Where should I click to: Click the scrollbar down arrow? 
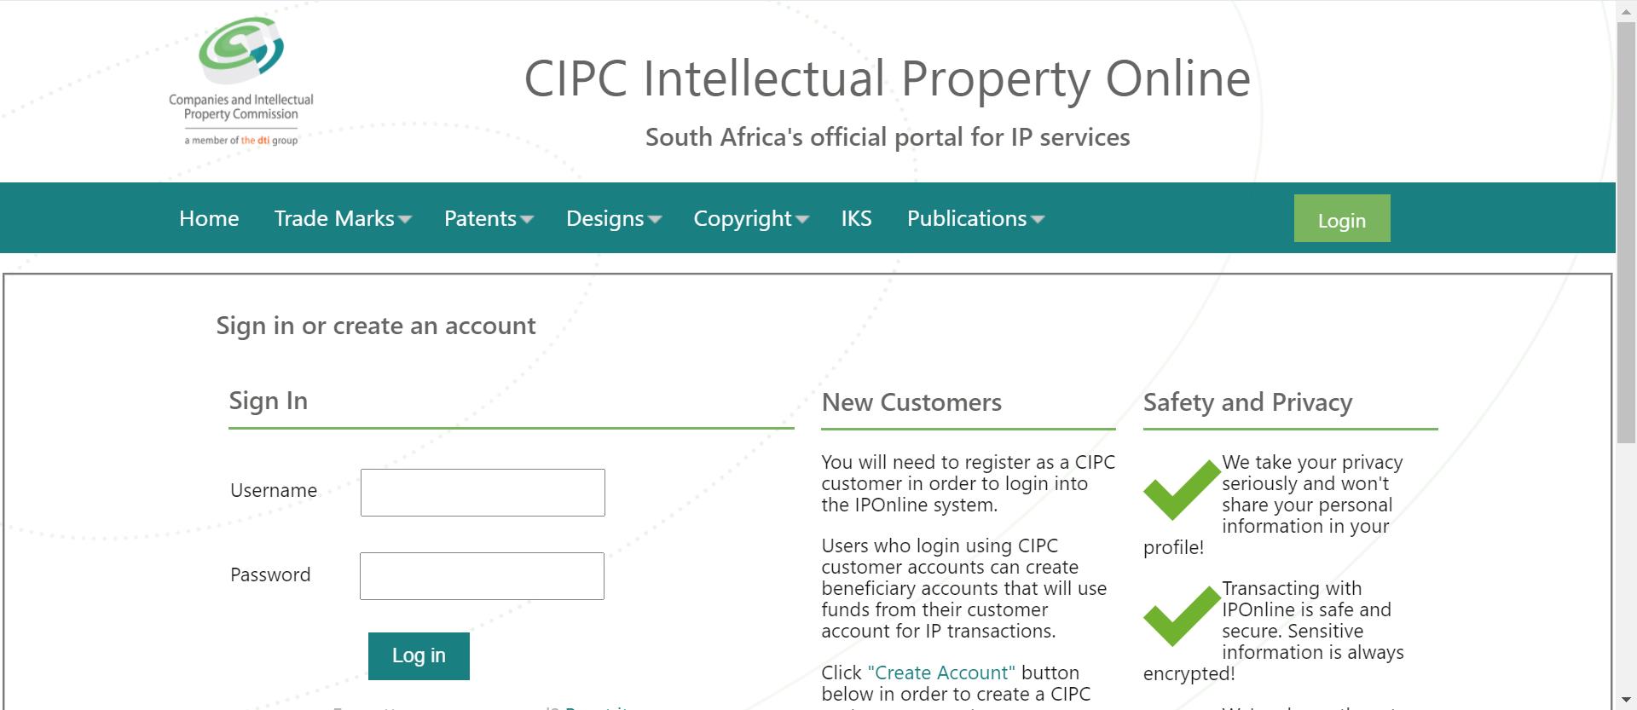point(1626,701)
